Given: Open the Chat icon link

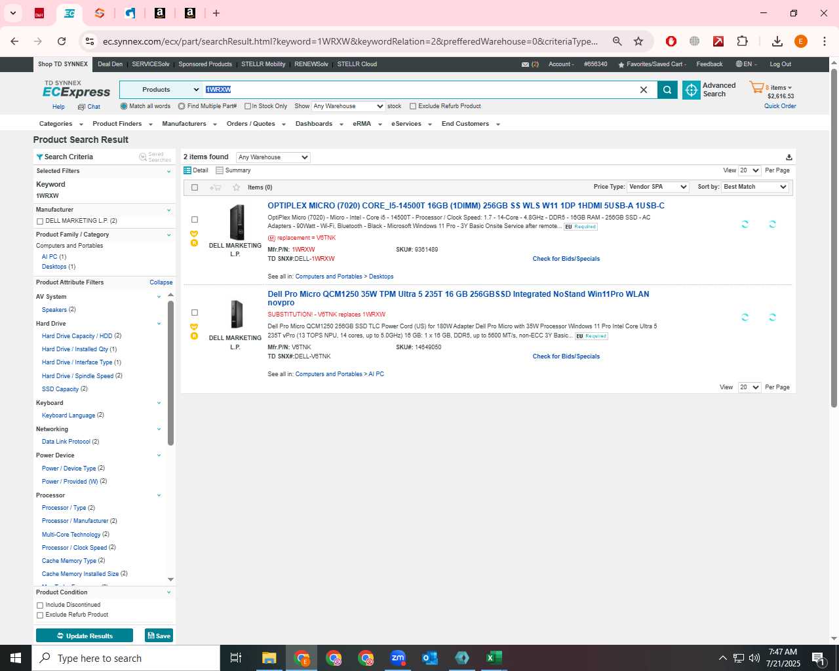Looking at the screenshot, I should coord(89,107).
